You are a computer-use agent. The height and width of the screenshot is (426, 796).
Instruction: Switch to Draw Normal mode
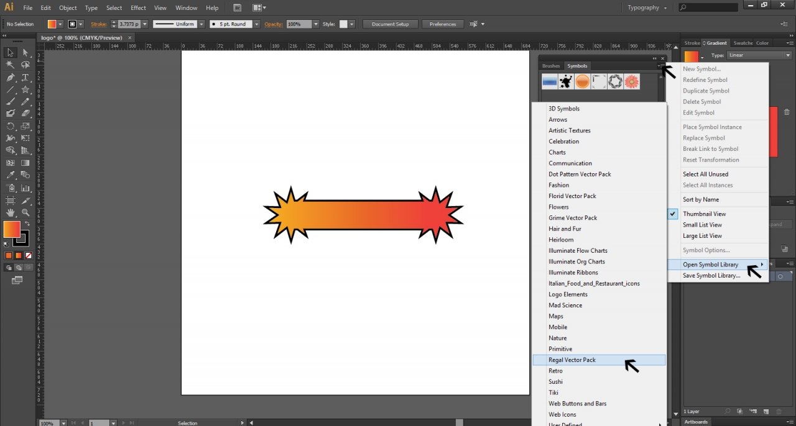(9, 268)
